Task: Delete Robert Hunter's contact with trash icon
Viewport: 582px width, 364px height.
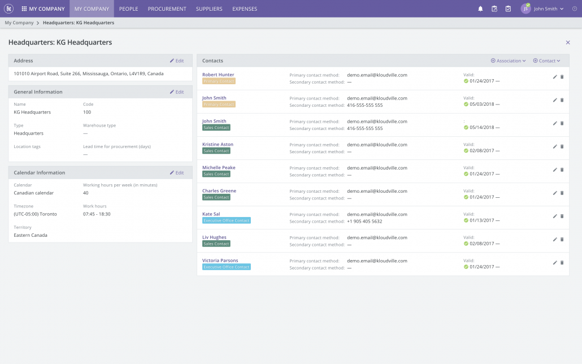Action: 562,77
